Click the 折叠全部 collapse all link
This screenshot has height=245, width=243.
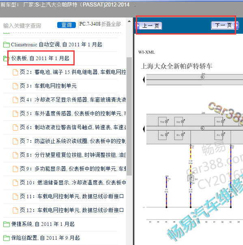[111, 24]
